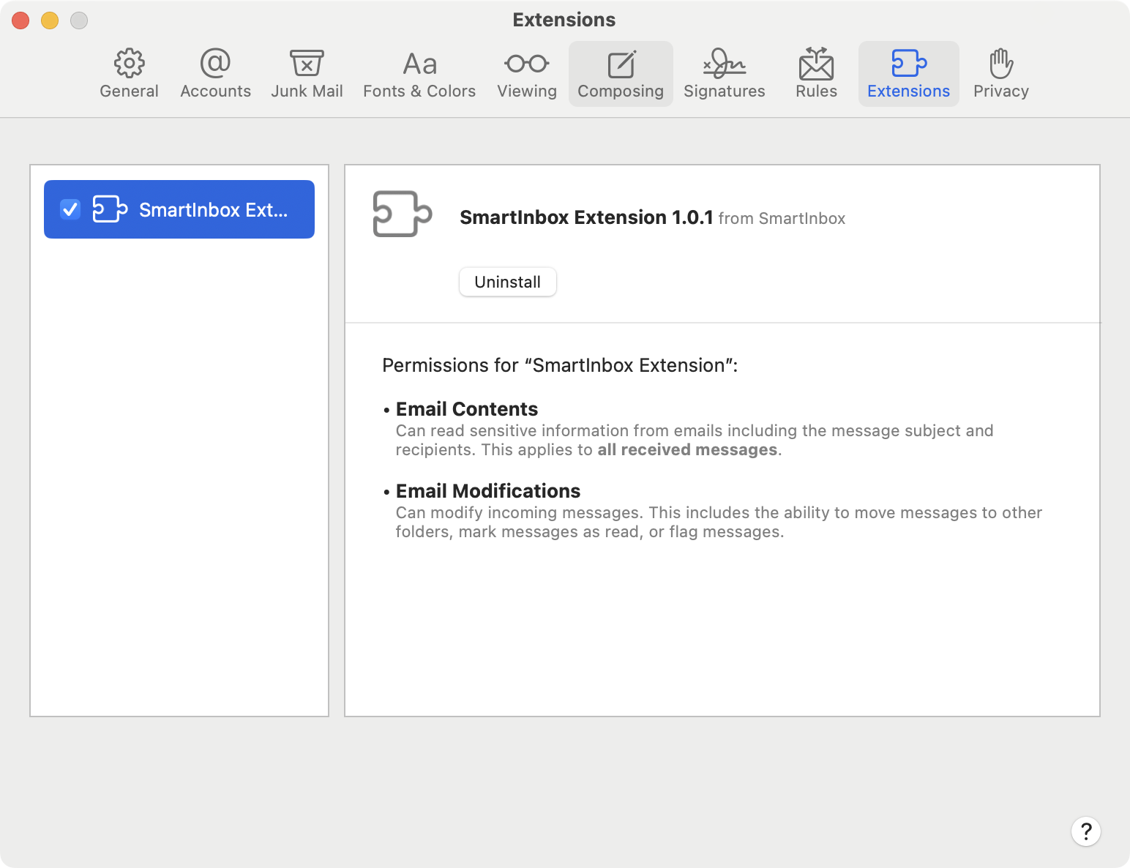This screenshot has width=1130, height=868.
Task: Open the Viewing glasses icon
Action: point(527,64)
